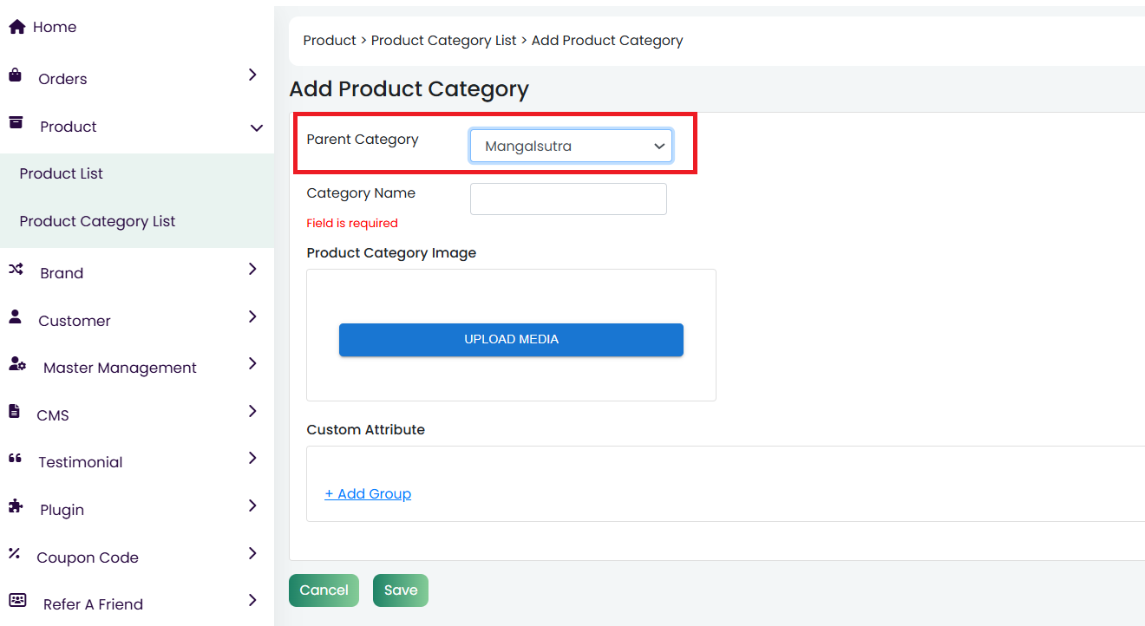The height and width of the screenshot is (626, 1145).
Task: Click the + Add Group link
Action: 368,493
